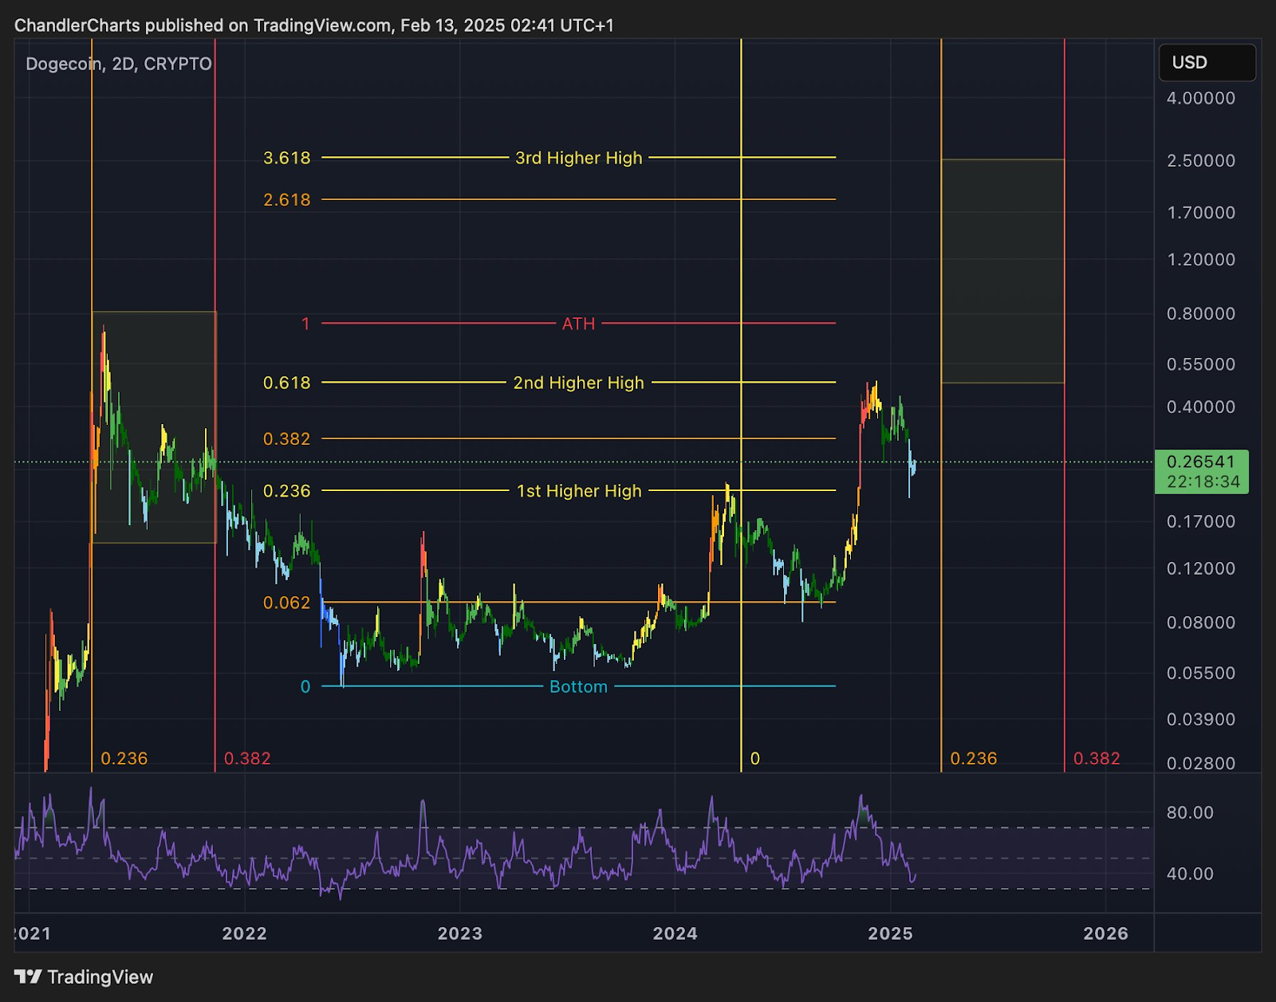Screen dimensions: 1276x1002
Task: Click the 0.382 time-zone label before 2026
Action: 1097,759
